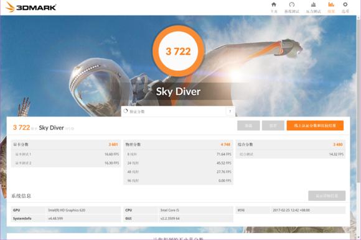Screen dimensions: 361x240
Task: Click the 71.64 FPS physics value
Action: click(x=224, y=154)
